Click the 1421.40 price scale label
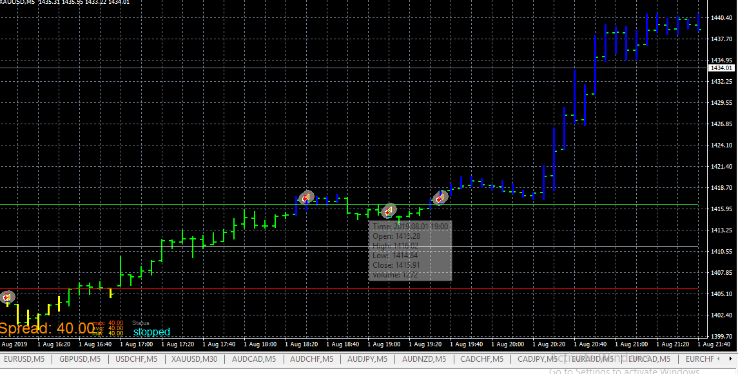Viewport: 738px width, 374px height. [x=722, y=166]
